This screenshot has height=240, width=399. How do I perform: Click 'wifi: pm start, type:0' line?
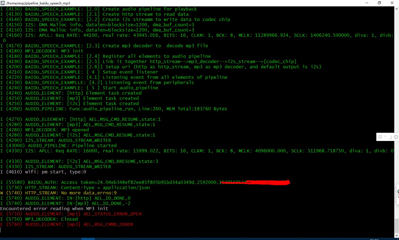pos(43,172)
